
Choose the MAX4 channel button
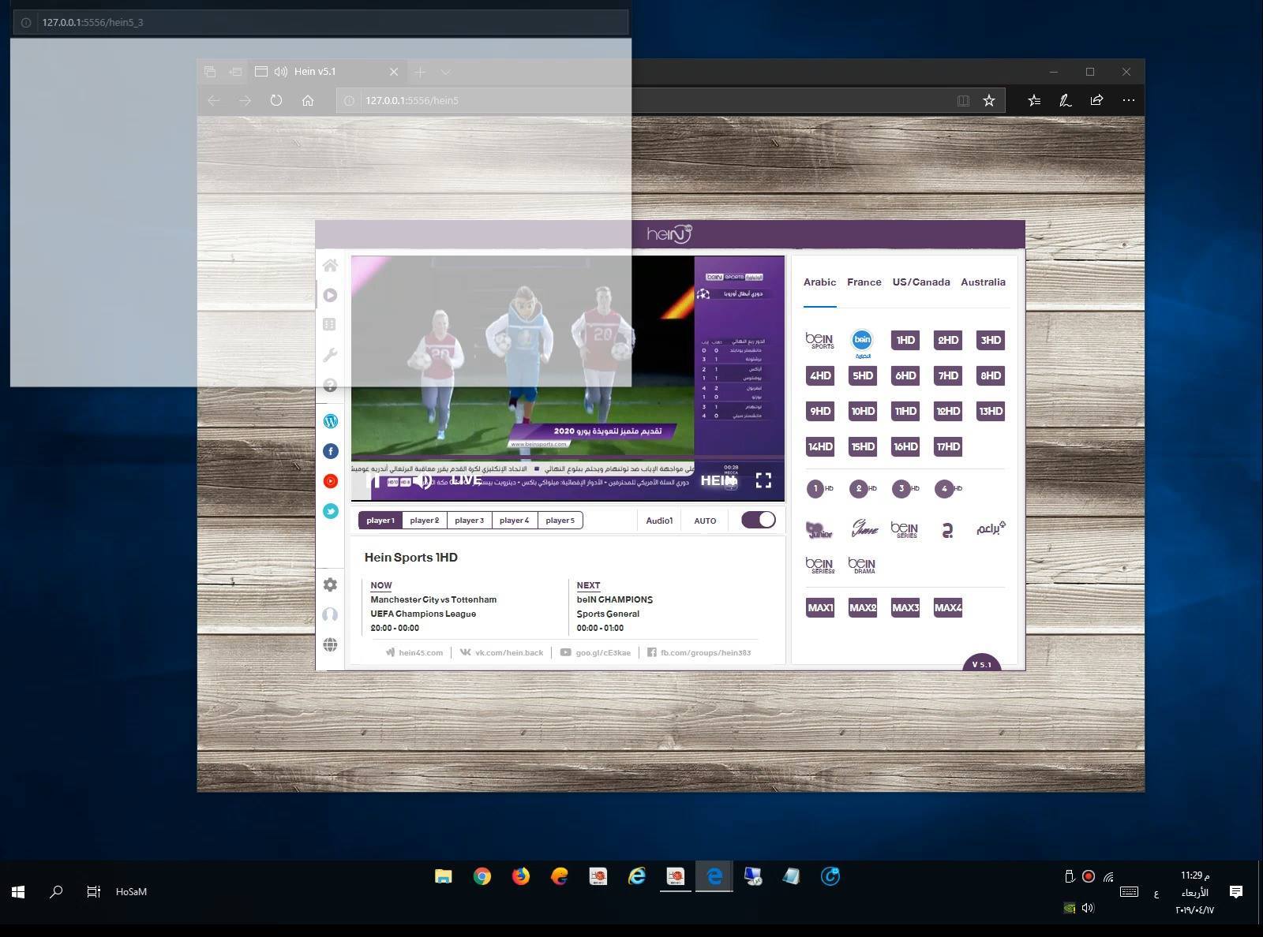(x=948, y=607)
